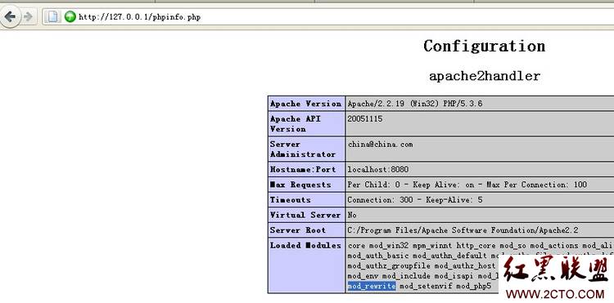614x303 pixels.
Task: Select mod_env in Loaded Modules
Action: pyautogui.click(x=363, y=276)
